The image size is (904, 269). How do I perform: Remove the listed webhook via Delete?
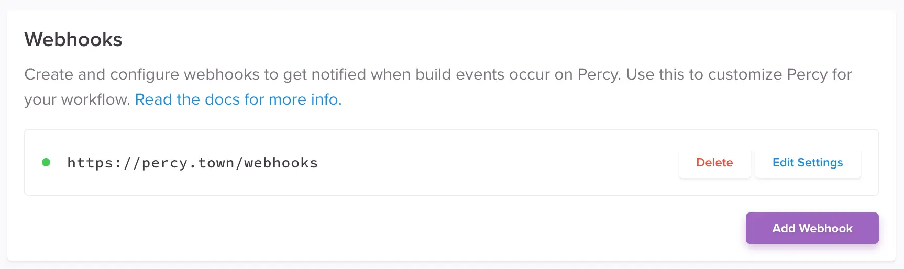(714, 163)
